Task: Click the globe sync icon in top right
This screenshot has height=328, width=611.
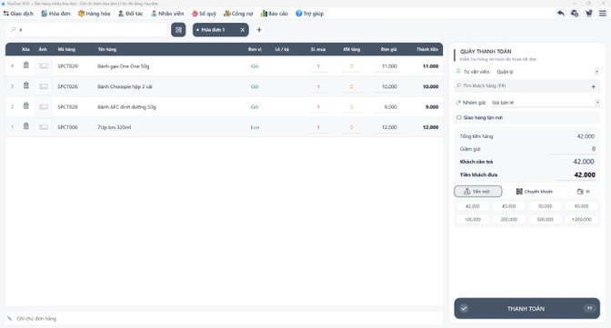Action: tap(575, 14)
